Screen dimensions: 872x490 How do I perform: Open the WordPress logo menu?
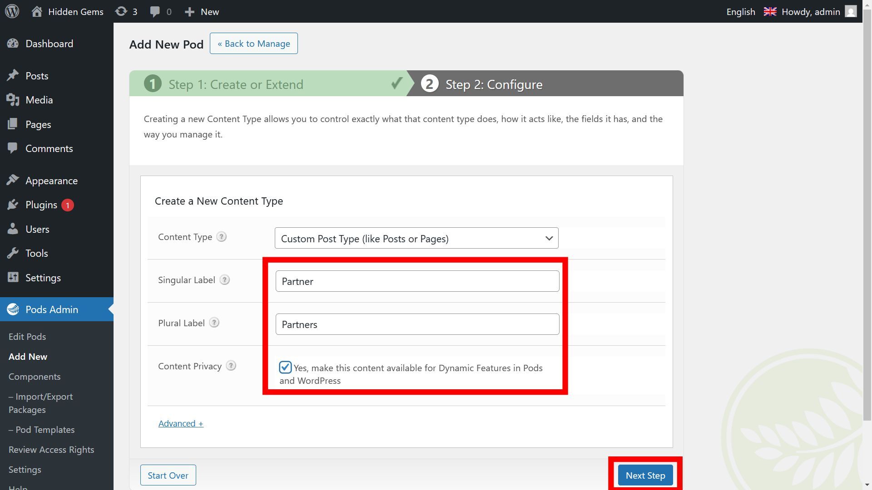(12, 11)
